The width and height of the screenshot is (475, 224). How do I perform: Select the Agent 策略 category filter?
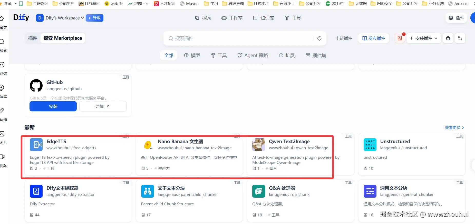(253, 56)
